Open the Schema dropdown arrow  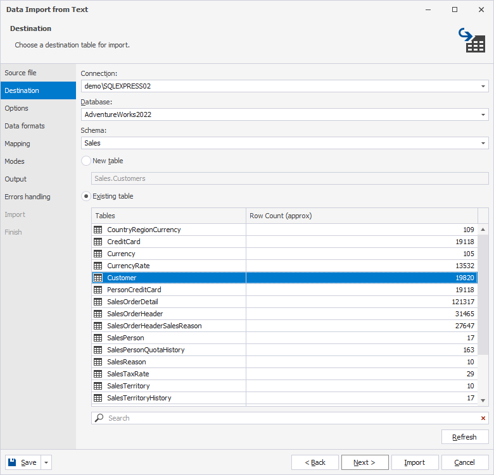point(483,143)
